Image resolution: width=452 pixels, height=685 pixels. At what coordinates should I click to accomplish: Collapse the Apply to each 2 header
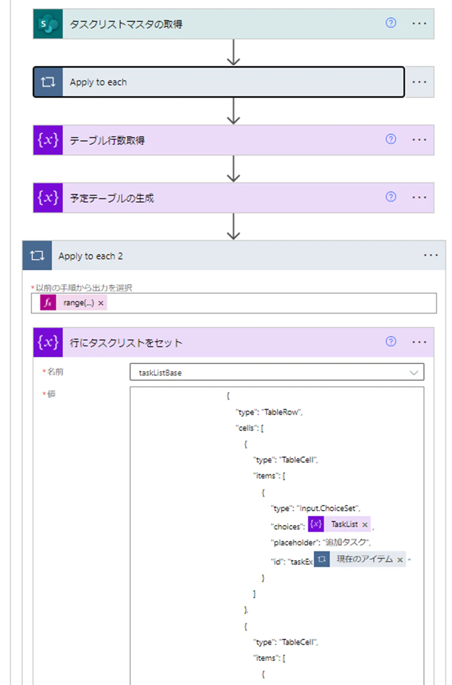coord(234,256)
